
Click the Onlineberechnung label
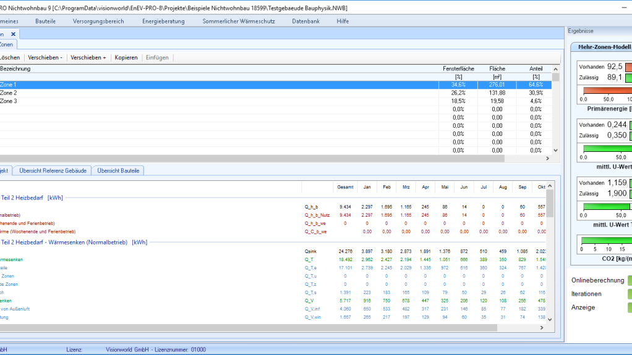[597, 280]
